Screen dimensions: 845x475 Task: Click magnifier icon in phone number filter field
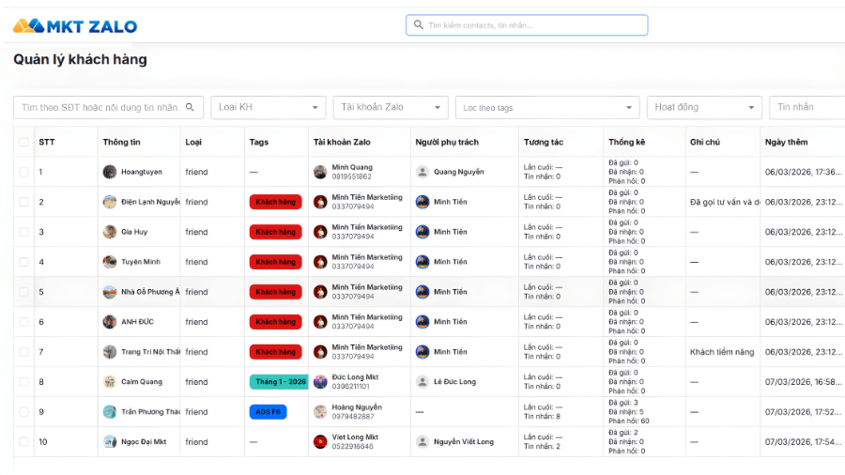click(190, 107)
